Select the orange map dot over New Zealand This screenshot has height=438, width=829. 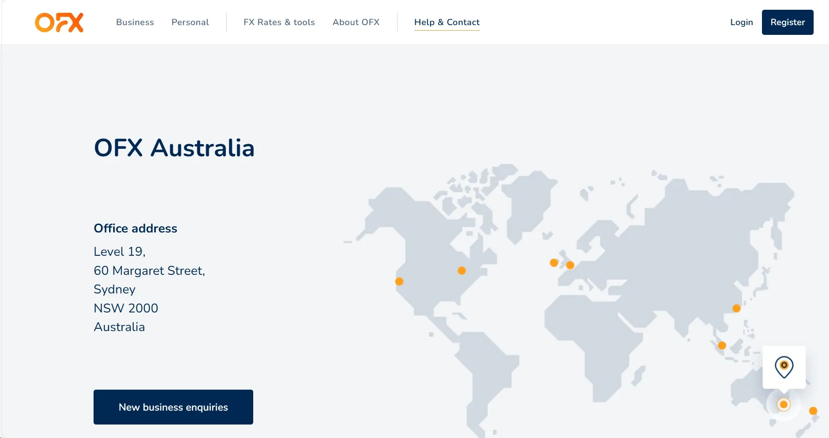pos(813,411)
